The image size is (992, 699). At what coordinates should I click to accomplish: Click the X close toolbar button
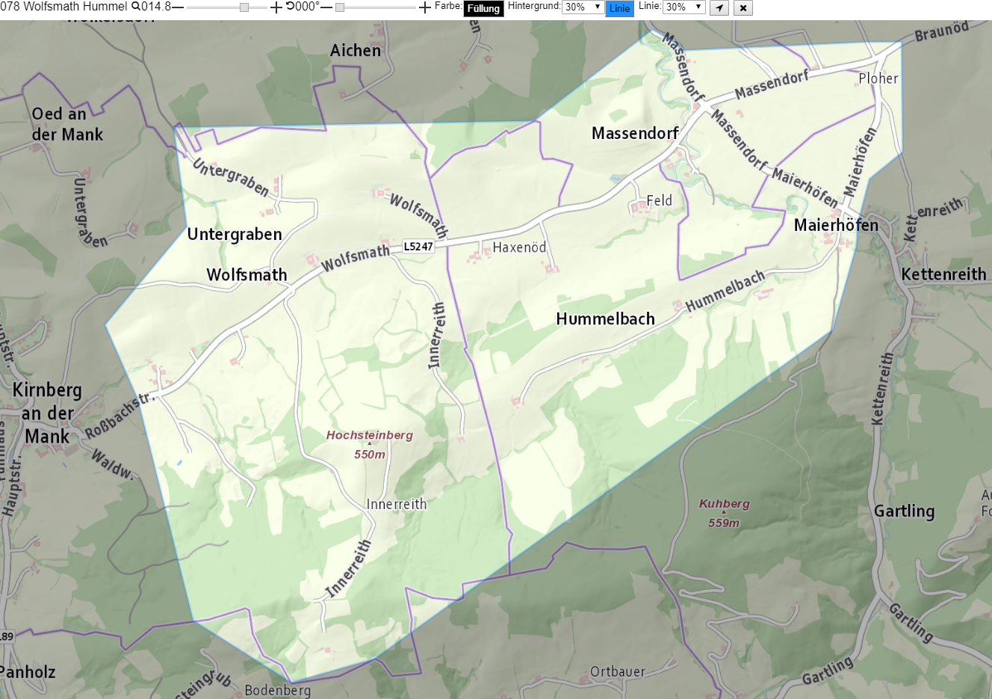pyautogui.click(x=743, y=8)
